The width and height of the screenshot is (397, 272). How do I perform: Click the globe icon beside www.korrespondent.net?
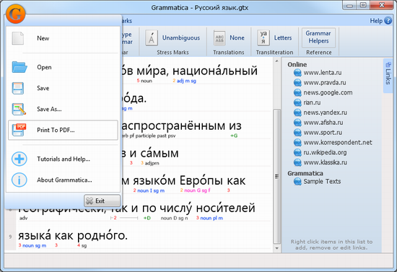coord(297,142)
